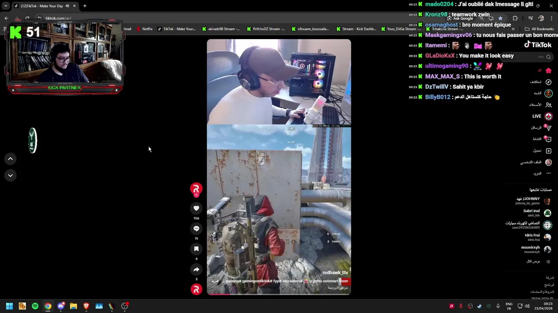The height and width of the screenshot is (313, 558).
Task: Open user2921180361811 followed account
Action: pyautogui.click(x=528, y=225)
